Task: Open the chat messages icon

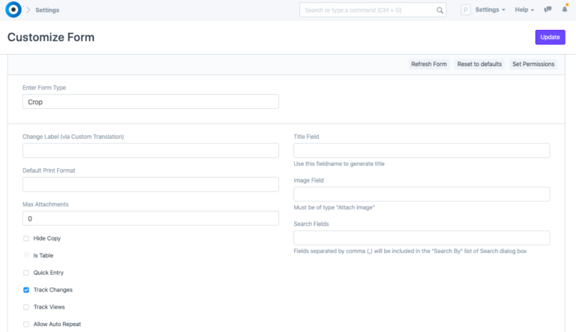Action: [548, 11]
